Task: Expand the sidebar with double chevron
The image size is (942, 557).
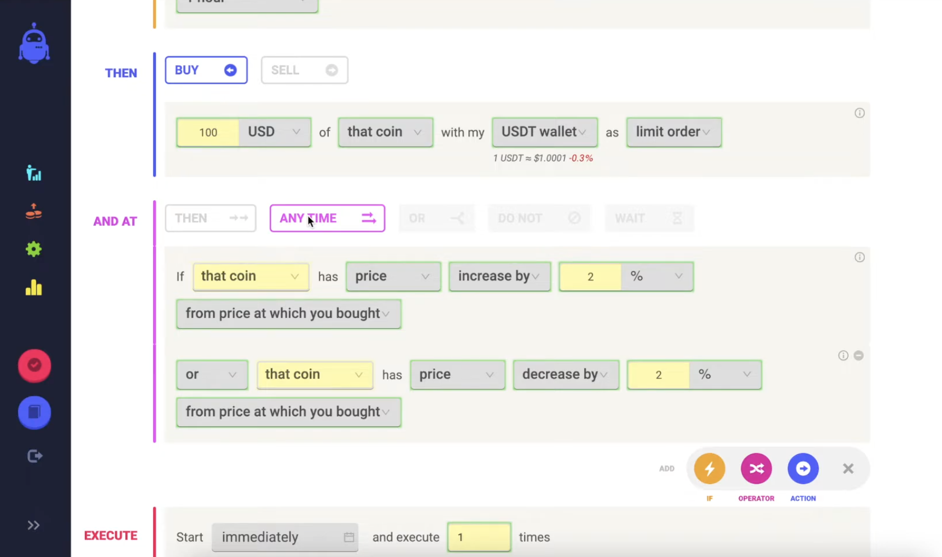Action: click(34, 525)
